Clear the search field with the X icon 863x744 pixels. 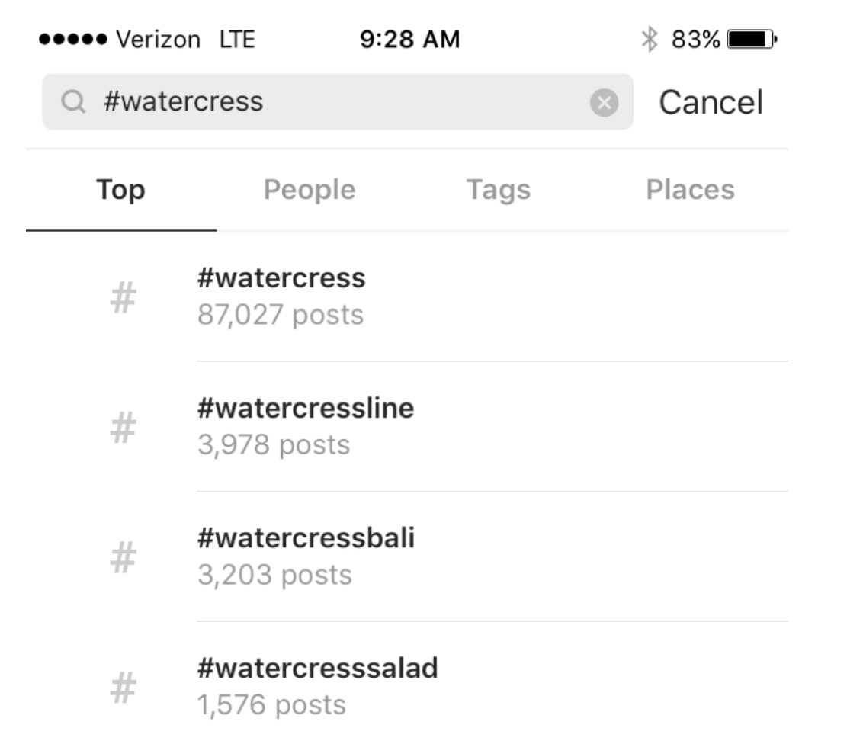coord(604,102)
